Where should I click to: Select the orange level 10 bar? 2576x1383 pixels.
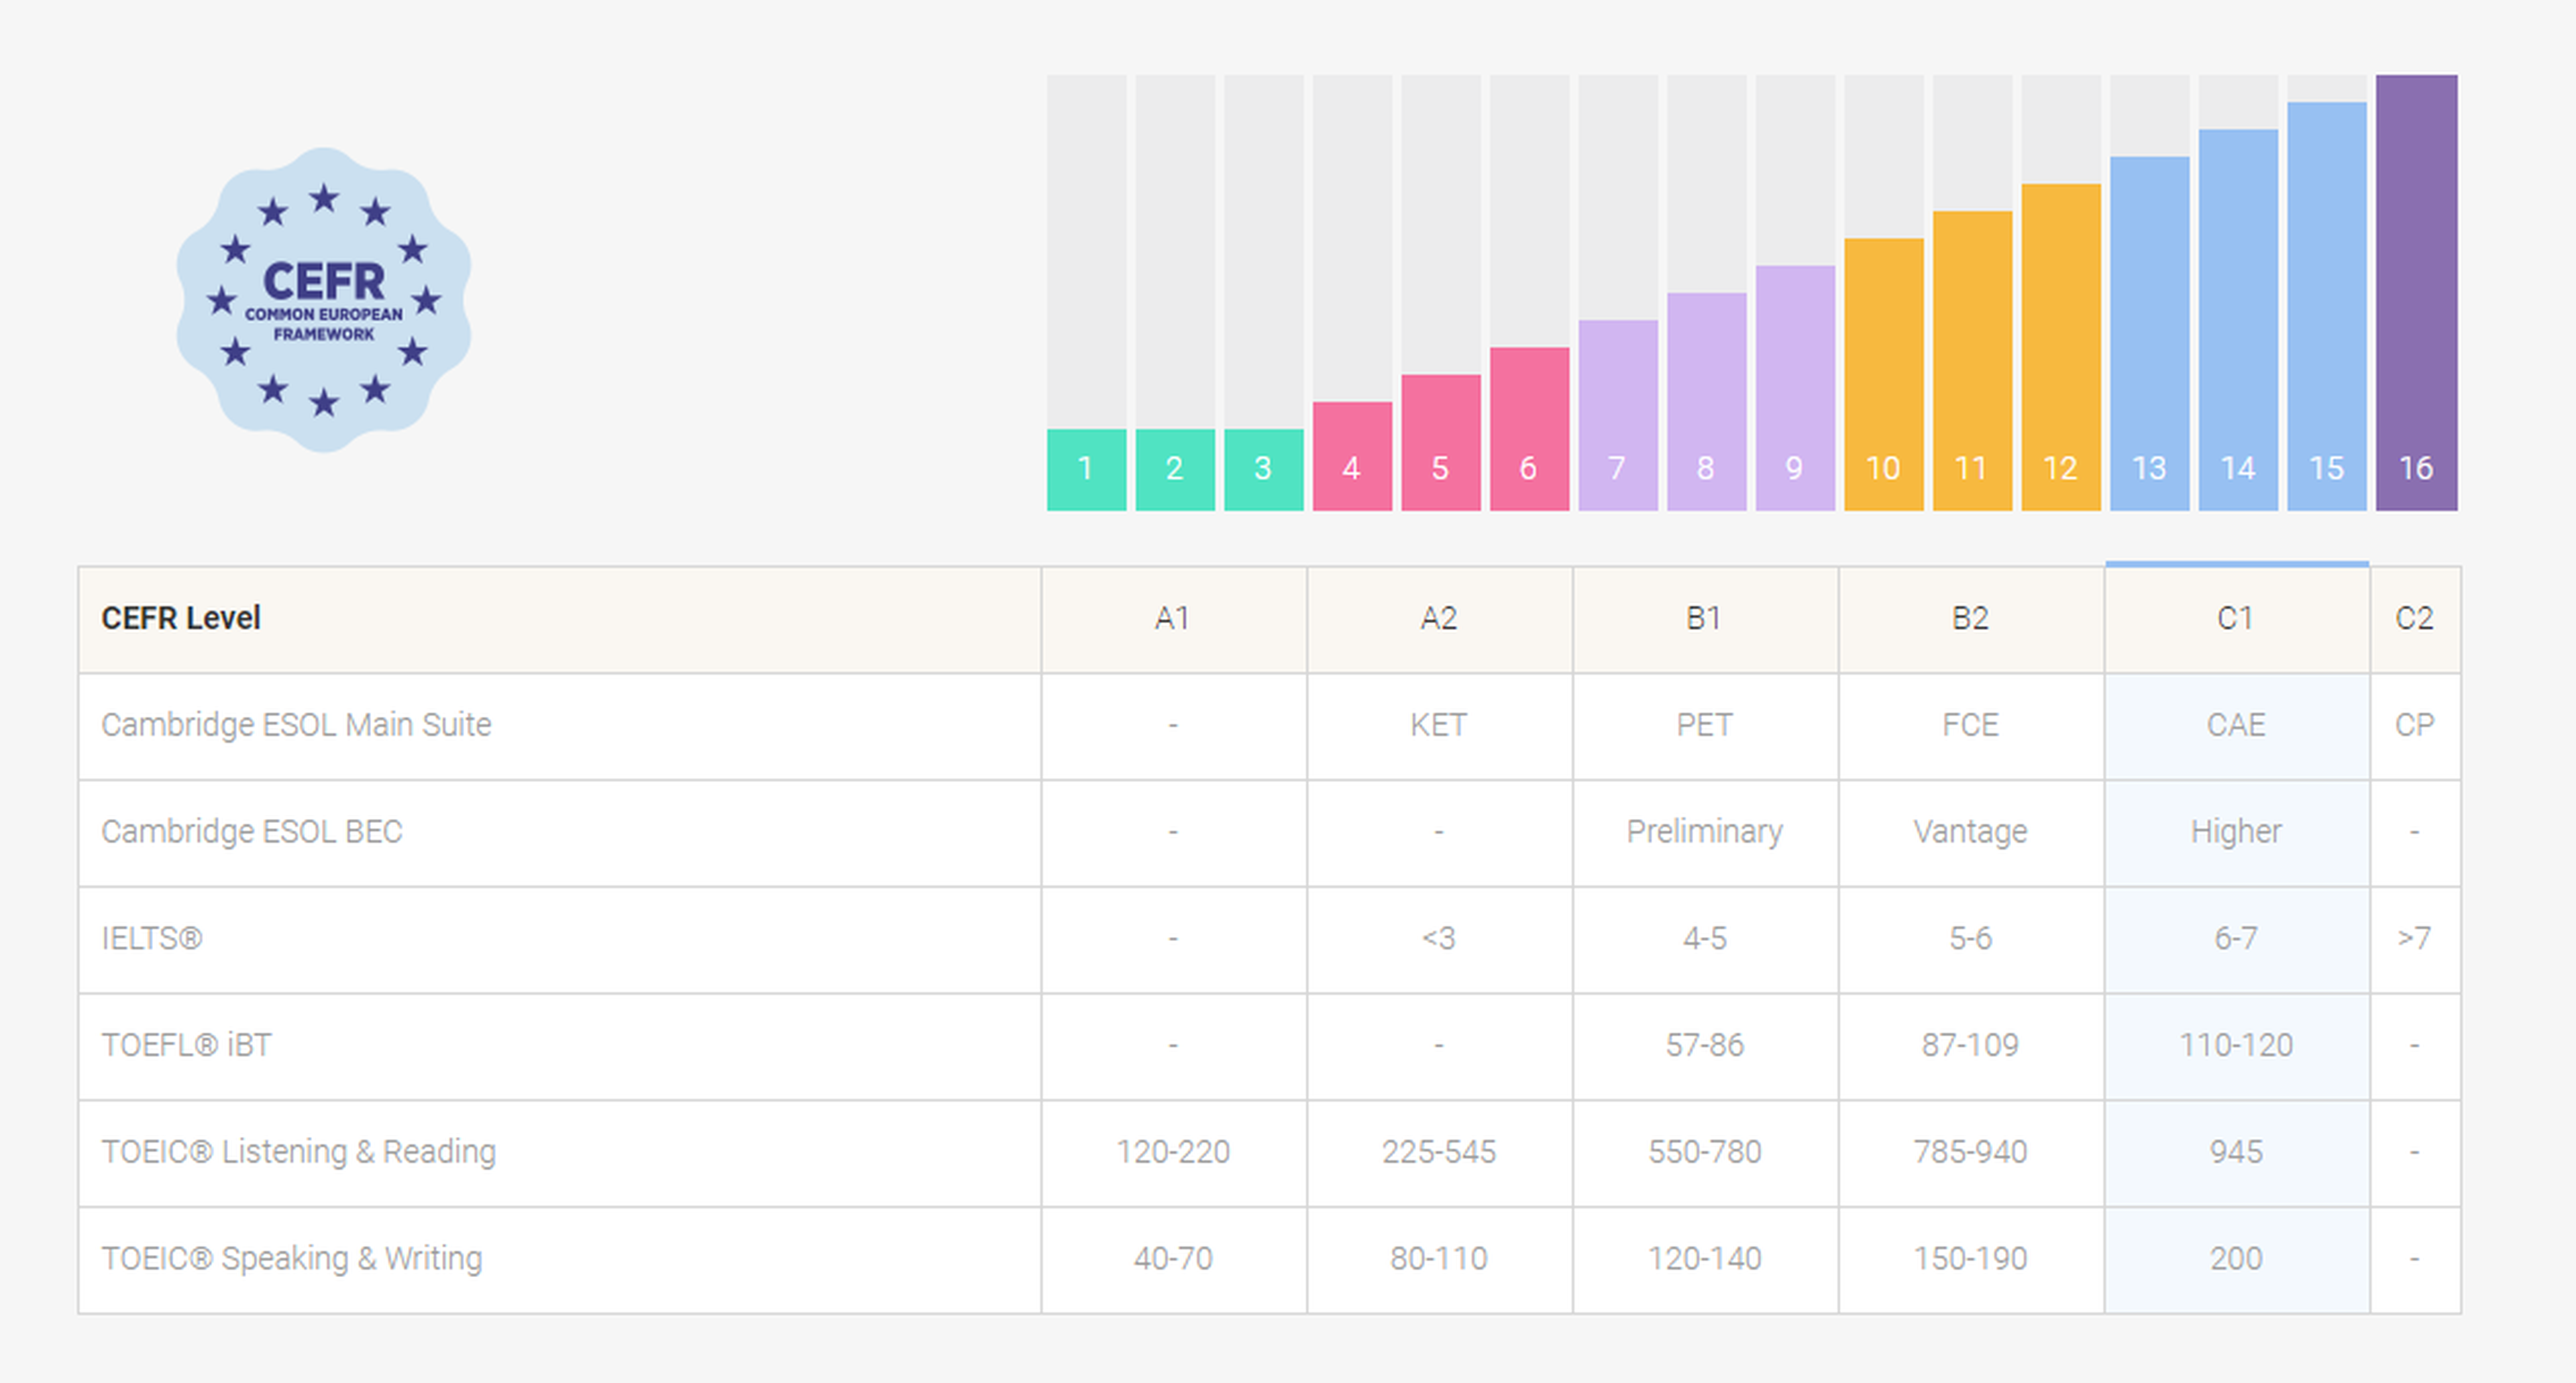pos(1883,375)
